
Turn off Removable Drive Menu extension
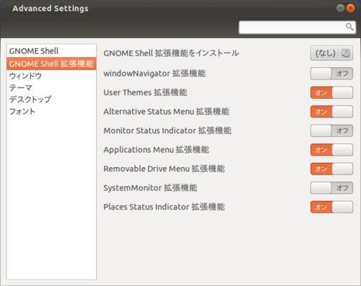[x=331, y=169]
